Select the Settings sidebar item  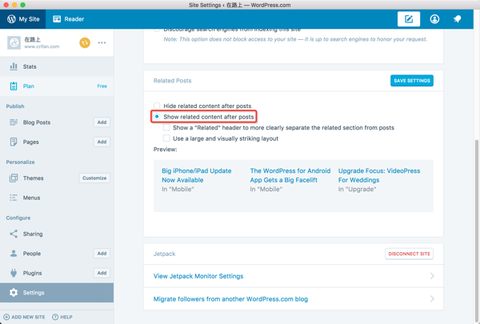pyautogui.click(x=57, y=293)
